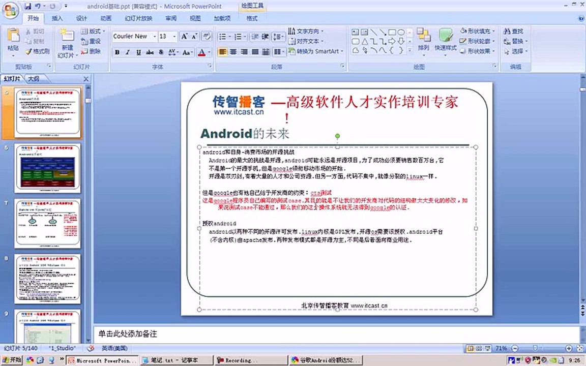Open the shape effects 形状效果 menu

coord(478,51)
